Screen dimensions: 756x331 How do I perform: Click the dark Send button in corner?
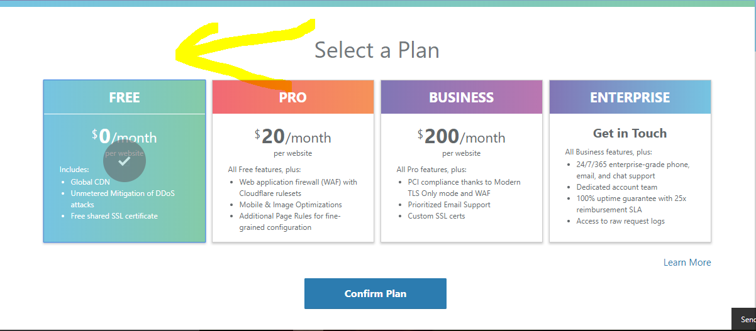(745, 320)
